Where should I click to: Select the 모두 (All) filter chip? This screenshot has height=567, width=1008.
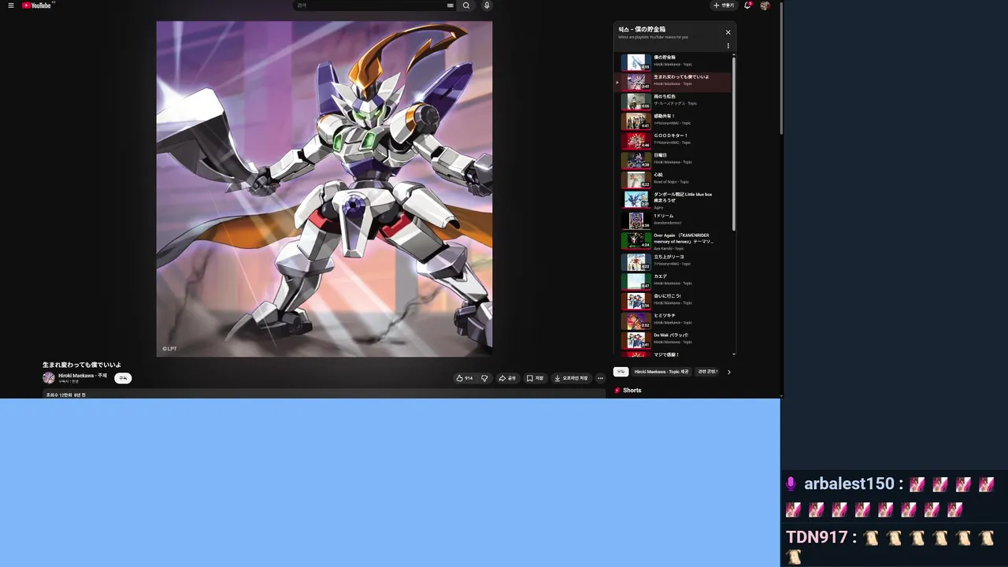621,372
